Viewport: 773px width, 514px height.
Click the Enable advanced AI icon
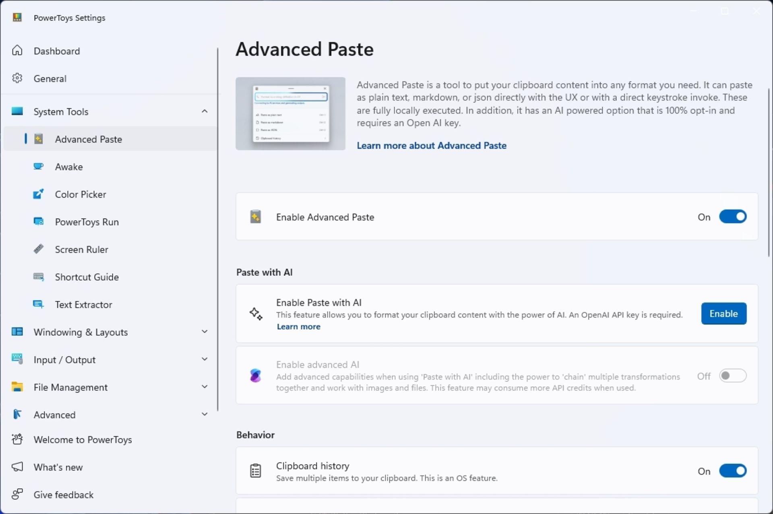pos(256,376)
